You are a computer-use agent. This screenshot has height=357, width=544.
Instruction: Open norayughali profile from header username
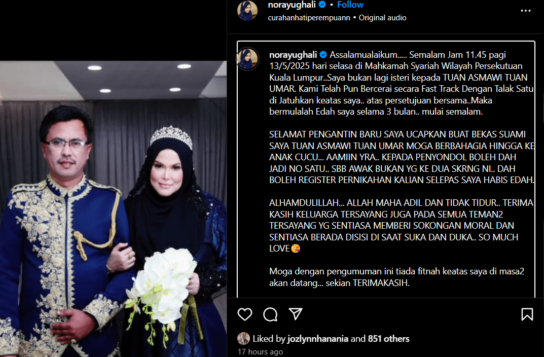(x=292, y=5)
